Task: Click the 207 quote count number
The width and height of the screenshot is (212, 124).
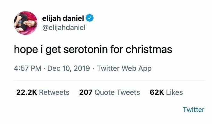Action: pos(85,92)
